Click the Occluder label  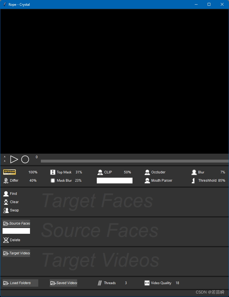coord(158,172)
